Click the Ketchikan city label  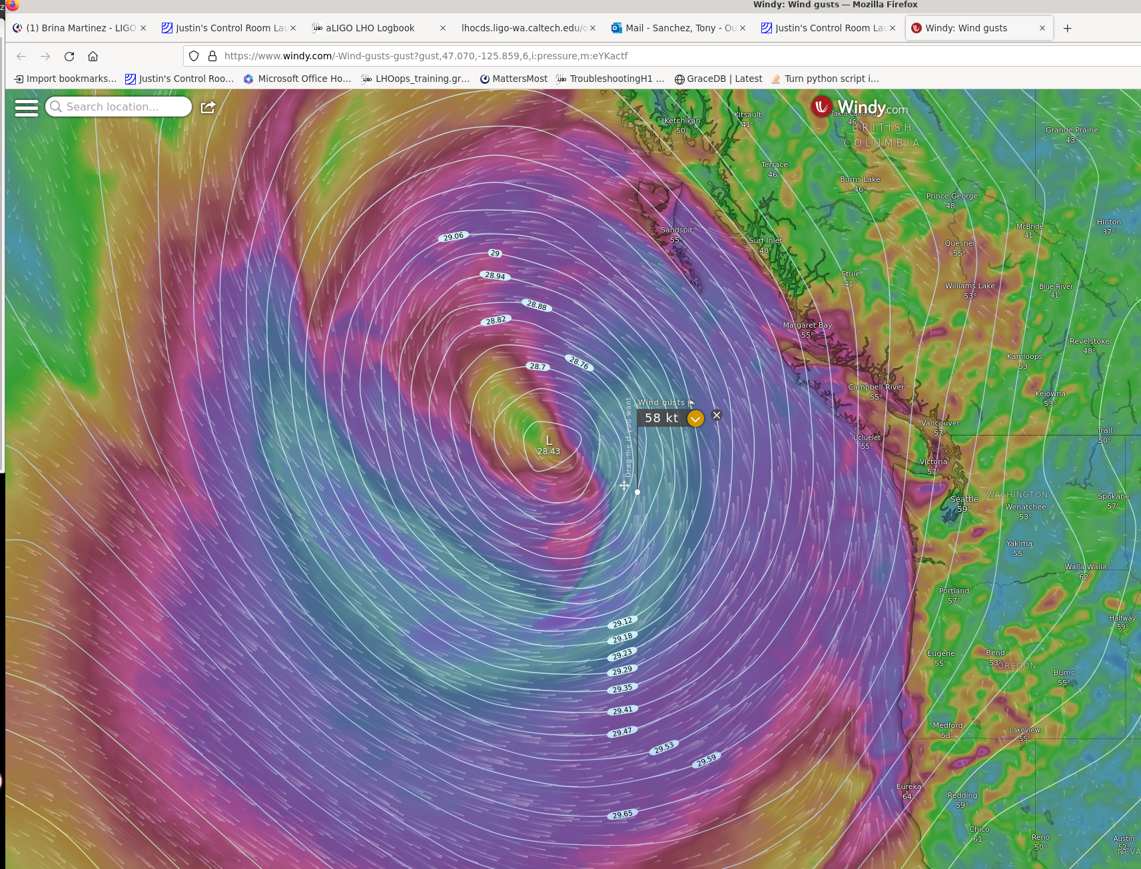[x=682, y=125]
